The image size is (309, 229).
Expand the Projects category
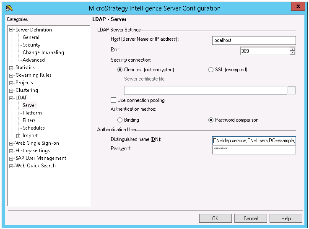[11, 83]
